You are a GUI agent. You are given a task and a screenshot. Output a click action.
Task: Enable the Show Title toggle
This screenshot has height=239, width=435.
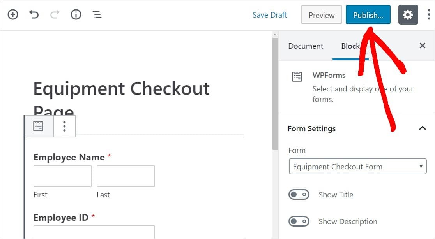click(x=299, y=195)
